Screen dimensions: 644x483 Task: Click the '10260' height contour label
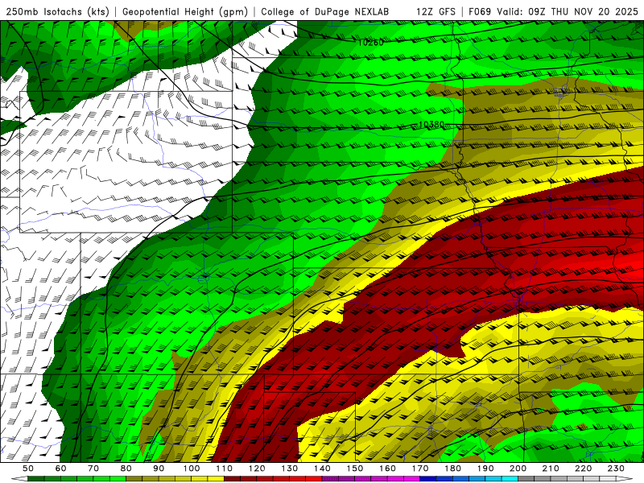pos(371,43)
